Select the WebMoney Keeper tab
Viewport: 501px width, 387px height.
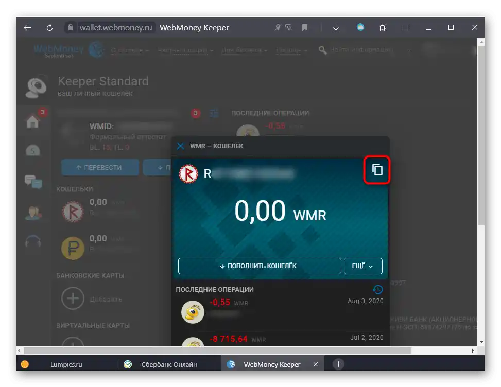click(272, 364)
